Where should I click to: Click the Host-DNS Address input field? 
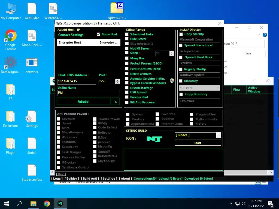77,81
